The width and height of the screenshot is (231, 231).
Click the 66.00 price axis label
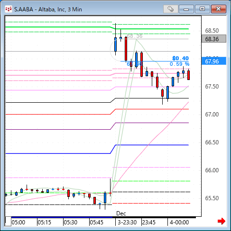pos(212,170)
